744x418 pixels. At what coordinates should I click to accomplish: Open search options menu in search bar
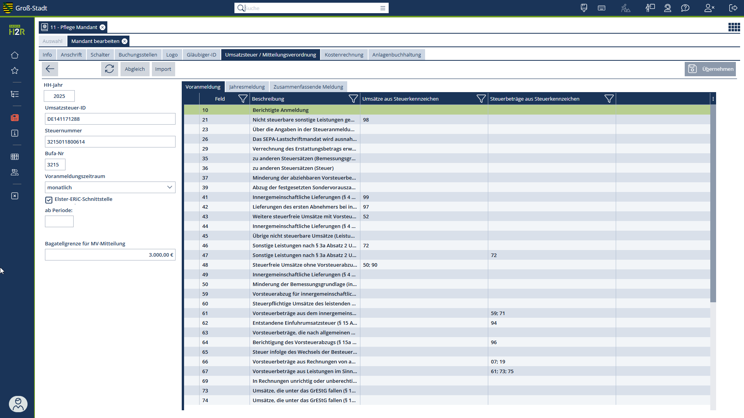382,8
